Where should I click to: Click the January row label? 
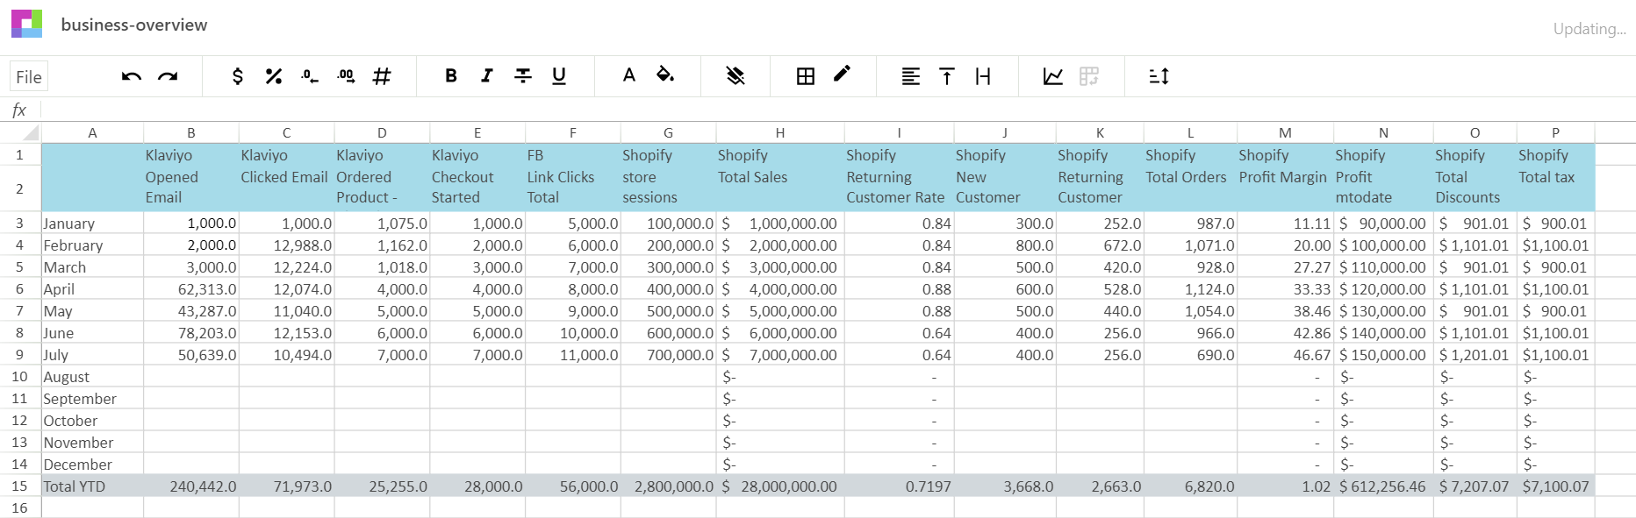point(92,223)
